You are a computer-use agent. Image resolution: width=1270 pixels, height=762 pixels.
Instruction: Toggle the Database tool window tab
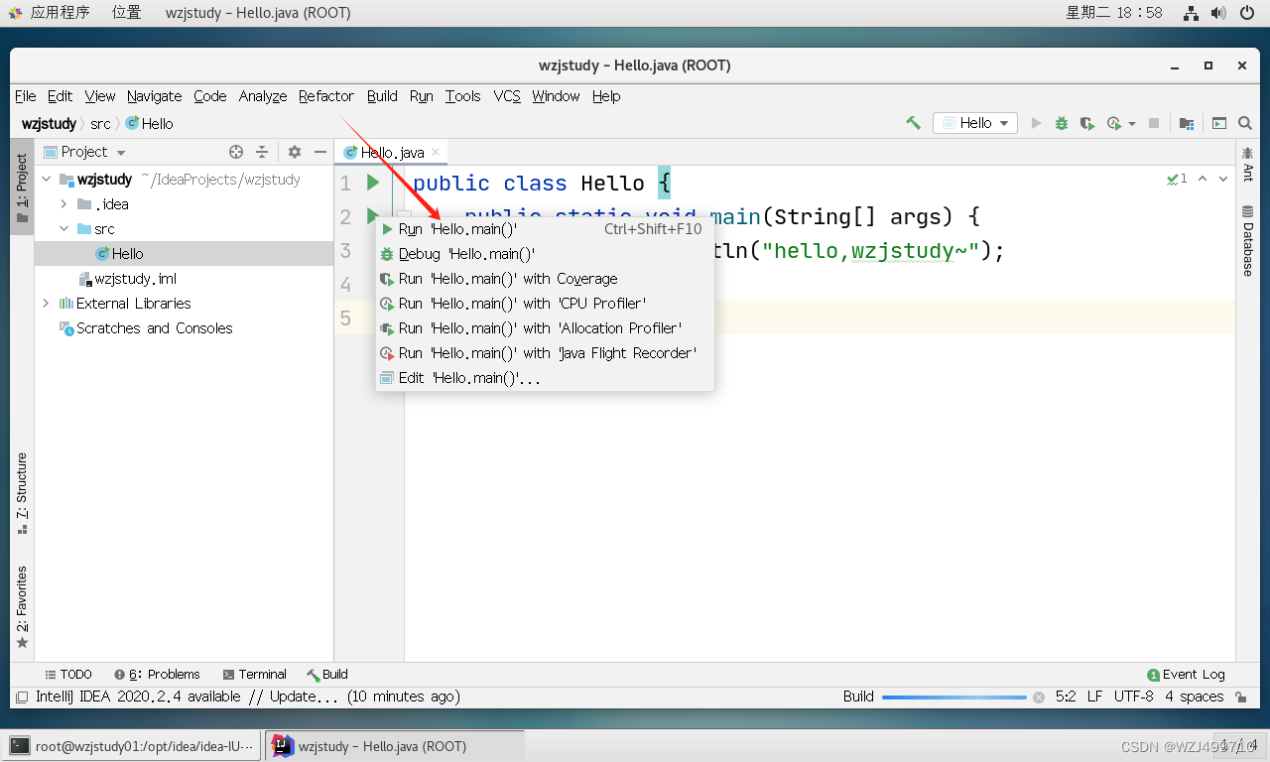coord(1248,240)
